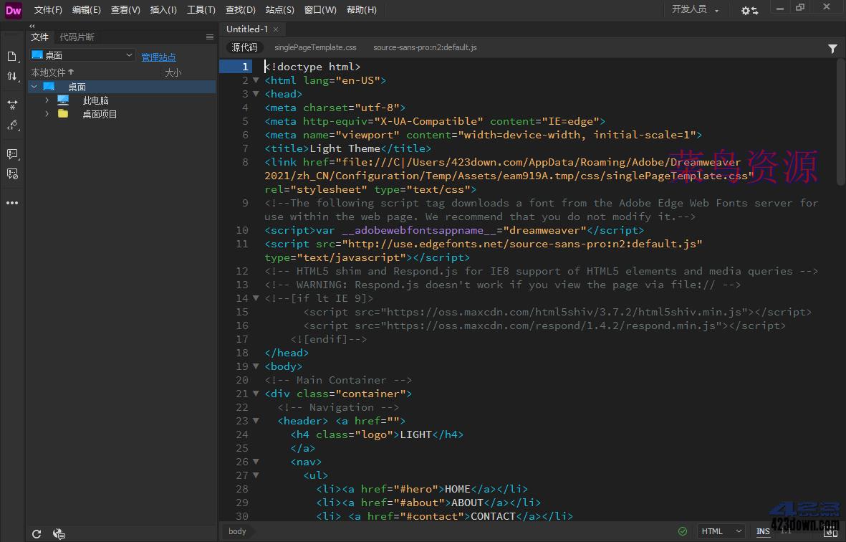Click the green error-check status circle
The image size is (846, 542).
click(x=683, y=531)
